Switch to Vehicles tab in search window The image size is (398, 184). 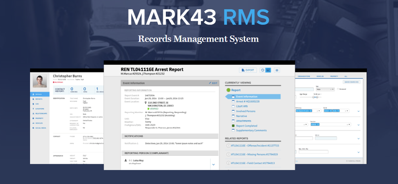pos(320,76)
